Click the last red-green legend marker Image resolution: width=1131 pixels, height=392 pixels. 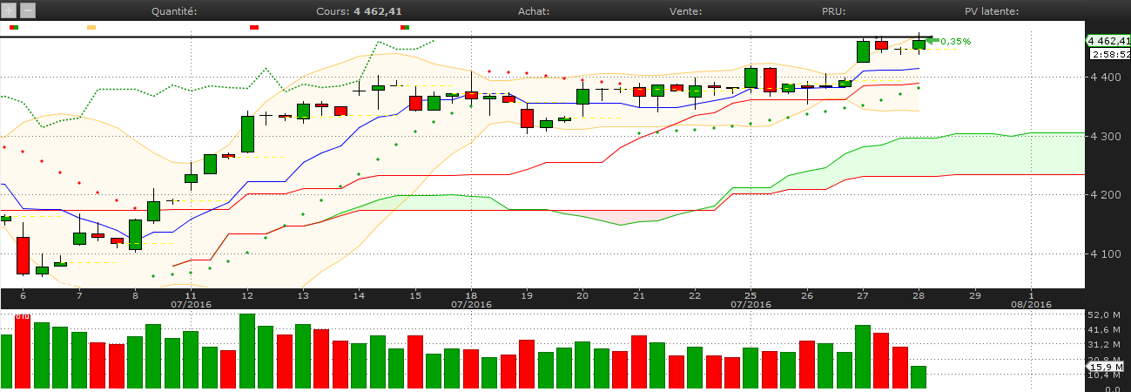point(405,28)
